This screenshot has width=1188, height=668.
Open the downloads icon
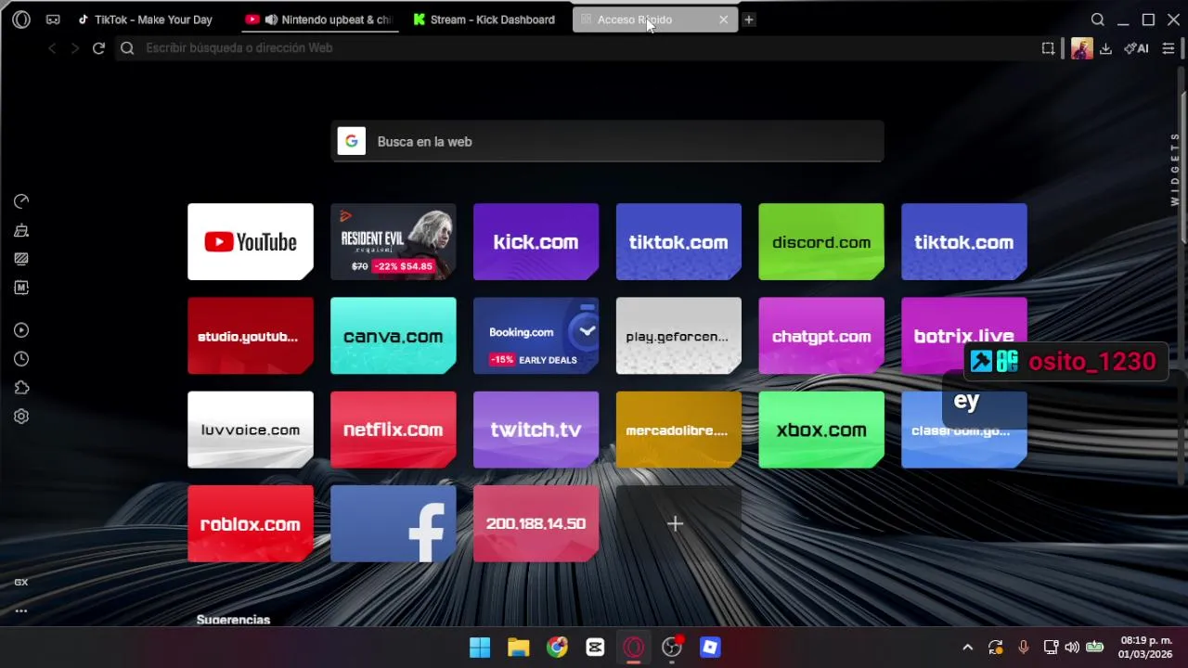click(x=1105, y=48)
